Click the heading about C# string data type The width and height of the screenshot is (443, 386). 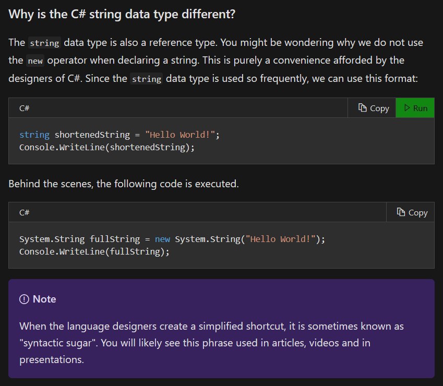(122, 14)
